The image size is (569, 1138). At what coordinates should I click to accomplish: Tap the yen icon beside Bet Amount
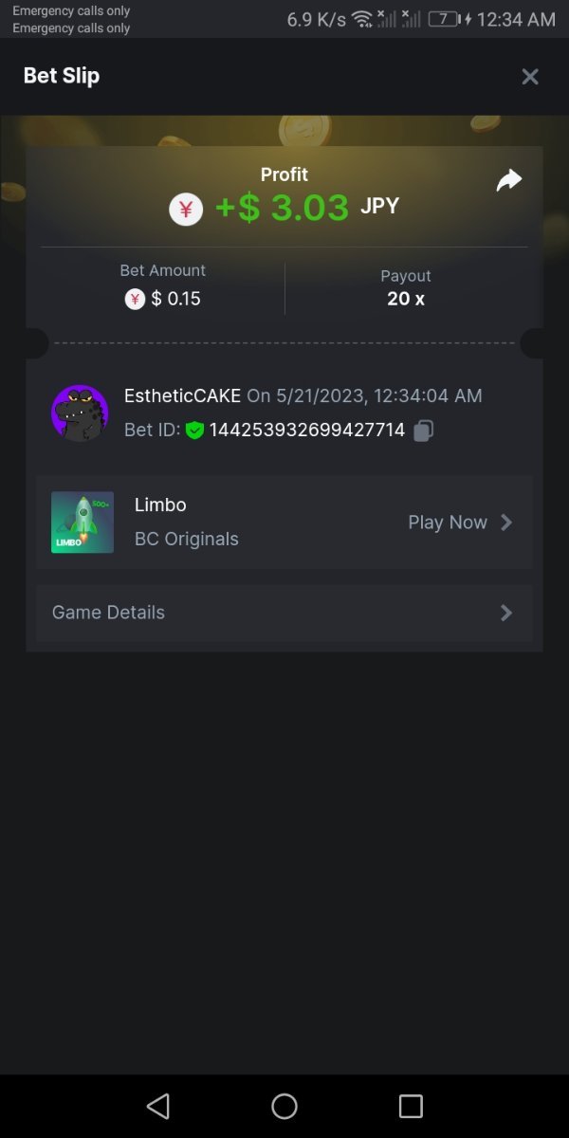pos(135,300)
